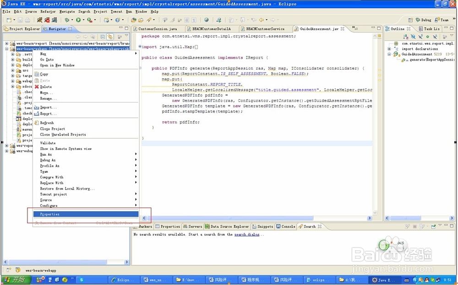Screen dimensions: 458x285
Task: Click the New file toolbar icon
Action: tap(9, 20)
